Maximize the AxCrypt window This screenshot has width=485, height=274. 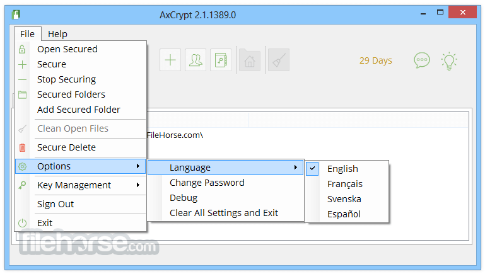pyautogui.click(x=440, y=13)
